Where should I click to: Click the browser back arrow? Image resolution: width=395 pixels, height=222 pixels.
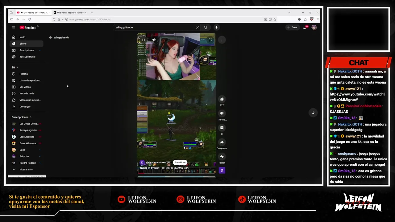tap(18, 19)
